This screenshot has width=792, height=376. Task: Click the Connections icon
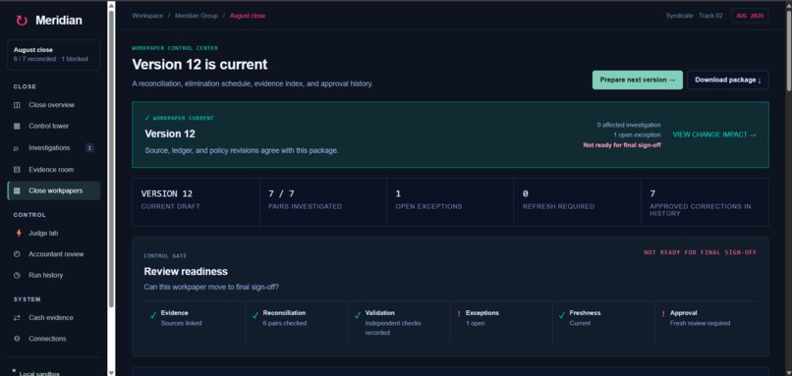click(x=17, y=339)
